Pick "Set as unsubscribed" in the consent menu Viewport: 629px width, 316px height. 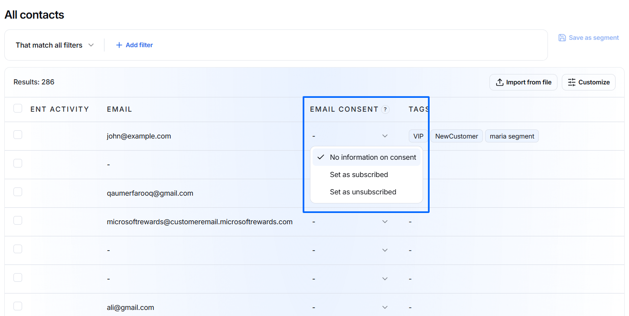click(x=366, y=192)
